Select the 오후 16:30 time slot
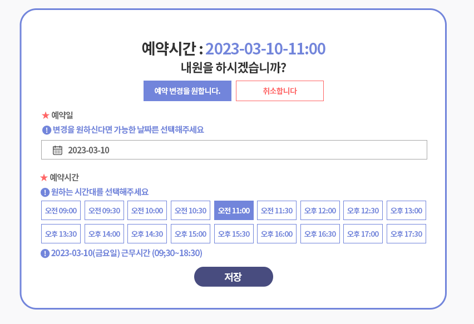474x324 pixels. coord(320,234)
